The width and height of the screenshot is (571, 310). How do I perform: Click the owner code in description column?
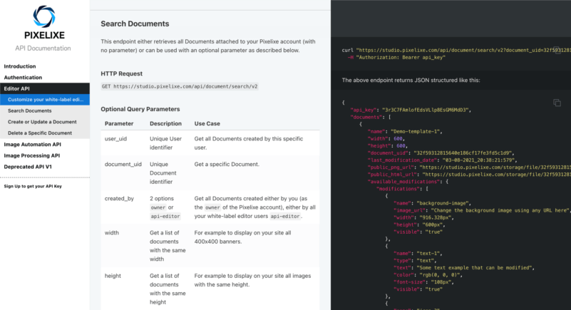tap(158, 207)
